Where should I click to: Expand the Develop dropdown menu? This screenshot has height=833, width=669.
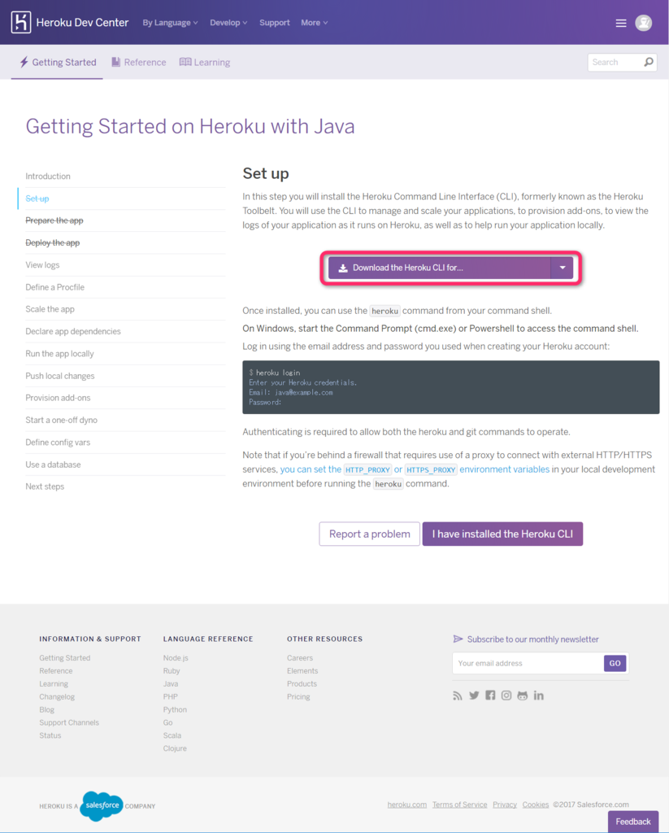pyautogui.click(x=228, y=23)
